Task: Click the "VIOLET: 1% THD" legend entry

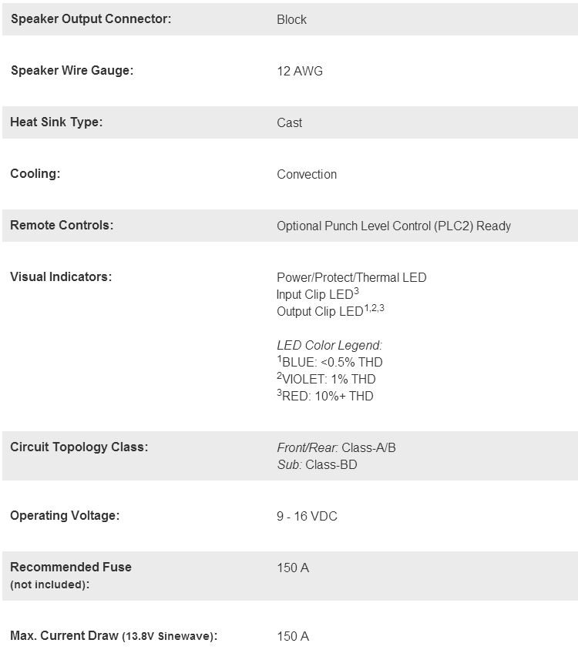Action: pos(329,380)
